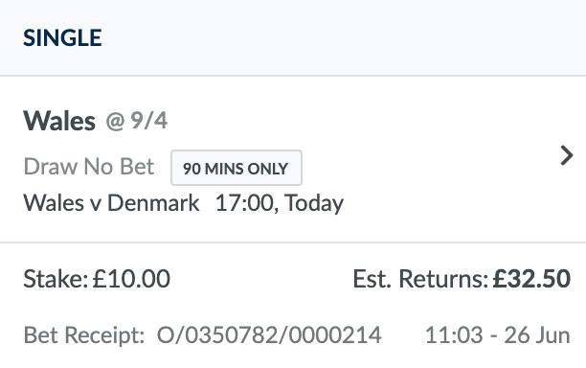
Task: Click the 90 MINS ONLY badge
Action: [237, 168]
